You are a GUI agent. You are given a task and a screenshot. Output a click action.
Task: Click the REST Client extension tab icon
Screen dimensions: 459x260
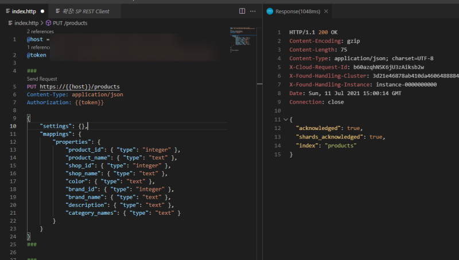click(58, 11)
